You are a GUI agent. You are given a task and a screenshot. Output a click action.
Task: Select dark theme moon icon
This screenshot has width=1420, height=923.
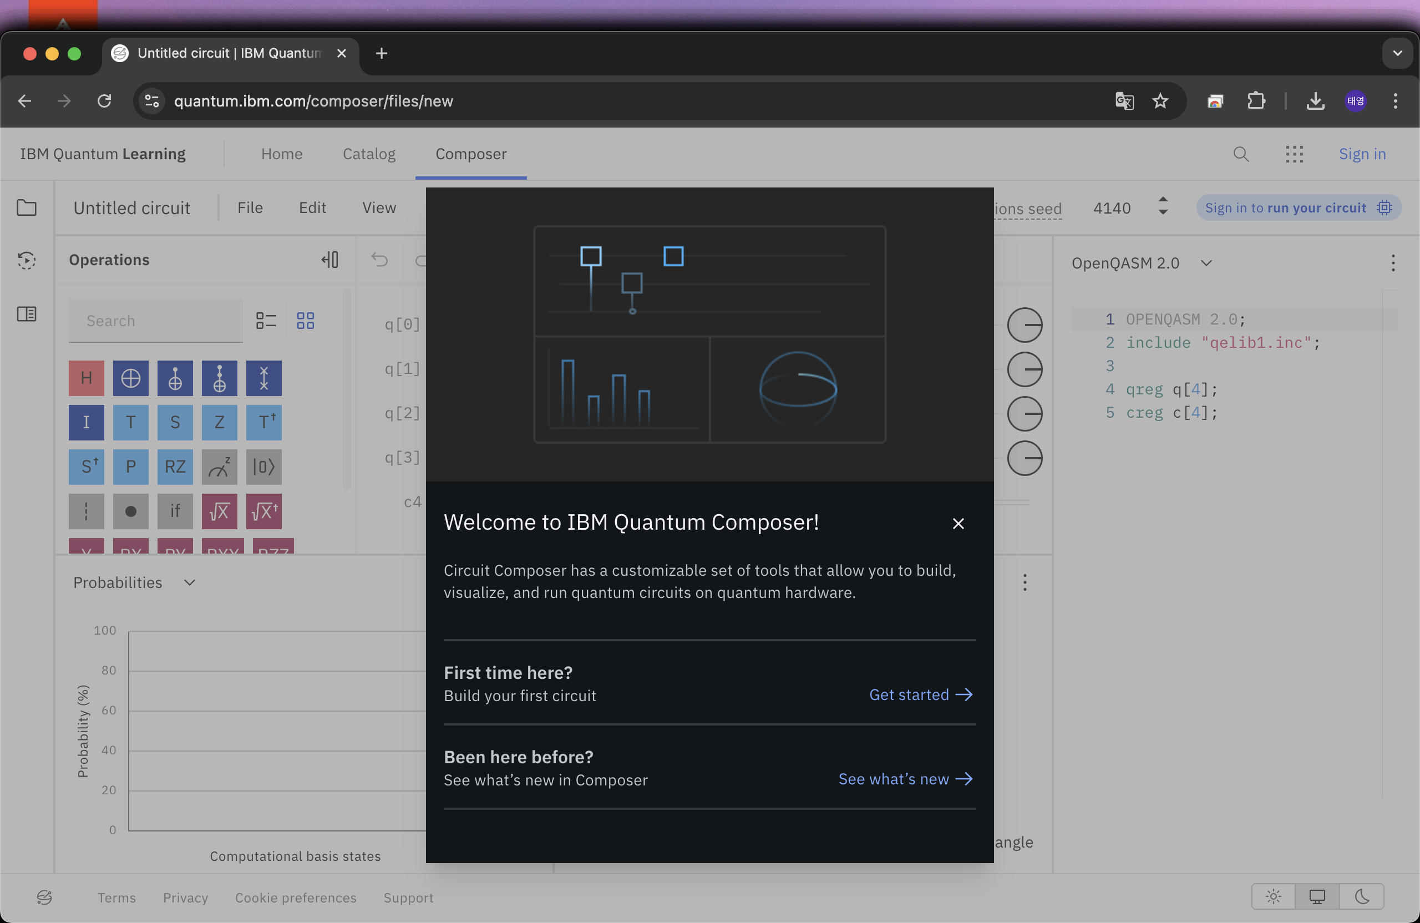[1362, 897]
